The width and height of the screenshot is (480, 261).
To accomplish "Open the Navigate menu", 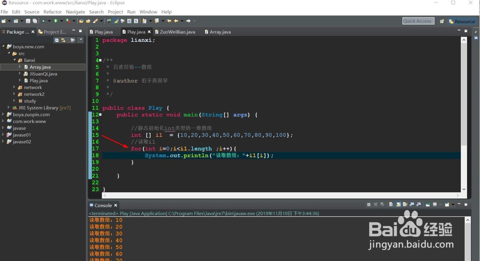I will 75,12.
